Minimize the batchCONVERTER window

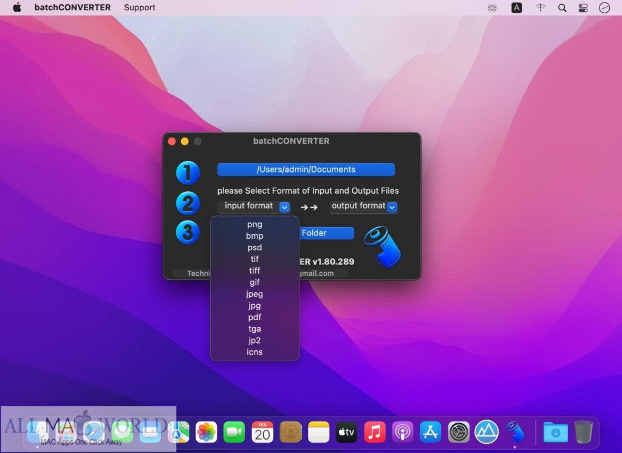click(x=185, y=141)
